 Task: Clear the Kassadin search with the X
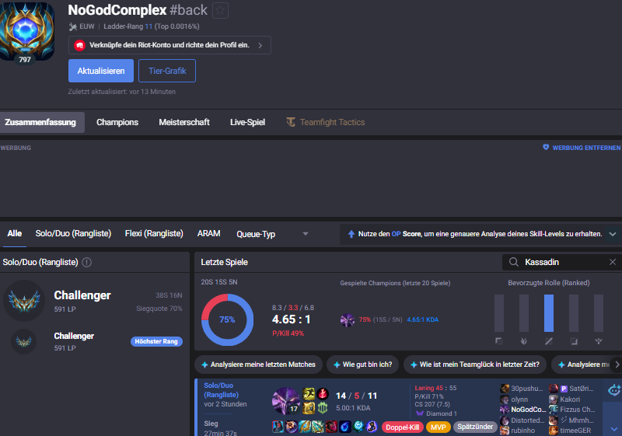613,262
